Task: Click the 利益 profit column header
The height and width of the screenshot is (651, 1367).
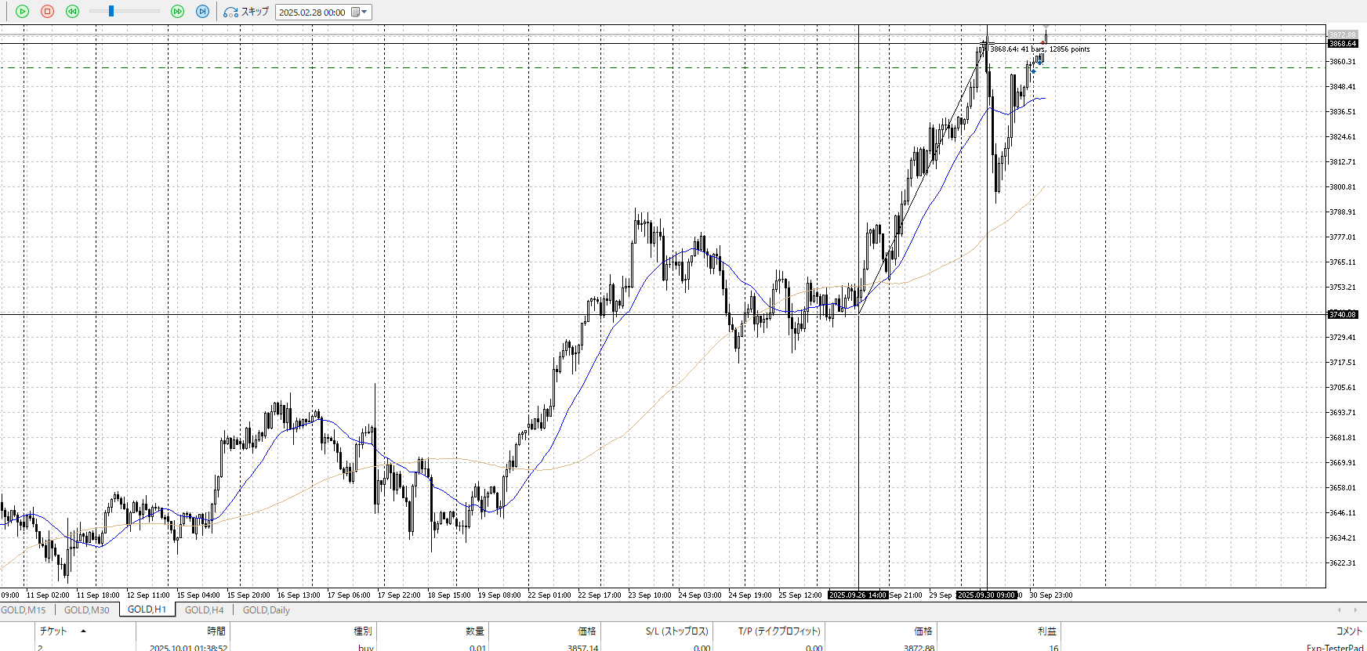Action: 1046,631
